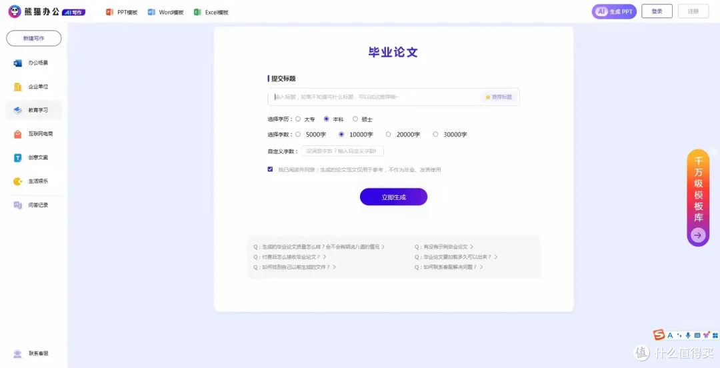720x368 pixels.
Task: Click the 注册 register button
Action: [x=693, y=11]
